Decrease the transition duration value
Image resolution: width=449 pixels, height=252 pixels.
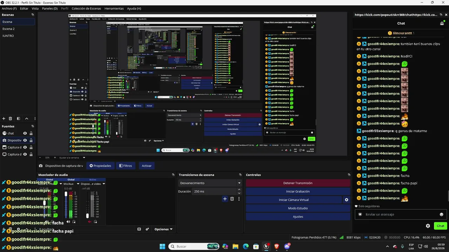point(239,193)
